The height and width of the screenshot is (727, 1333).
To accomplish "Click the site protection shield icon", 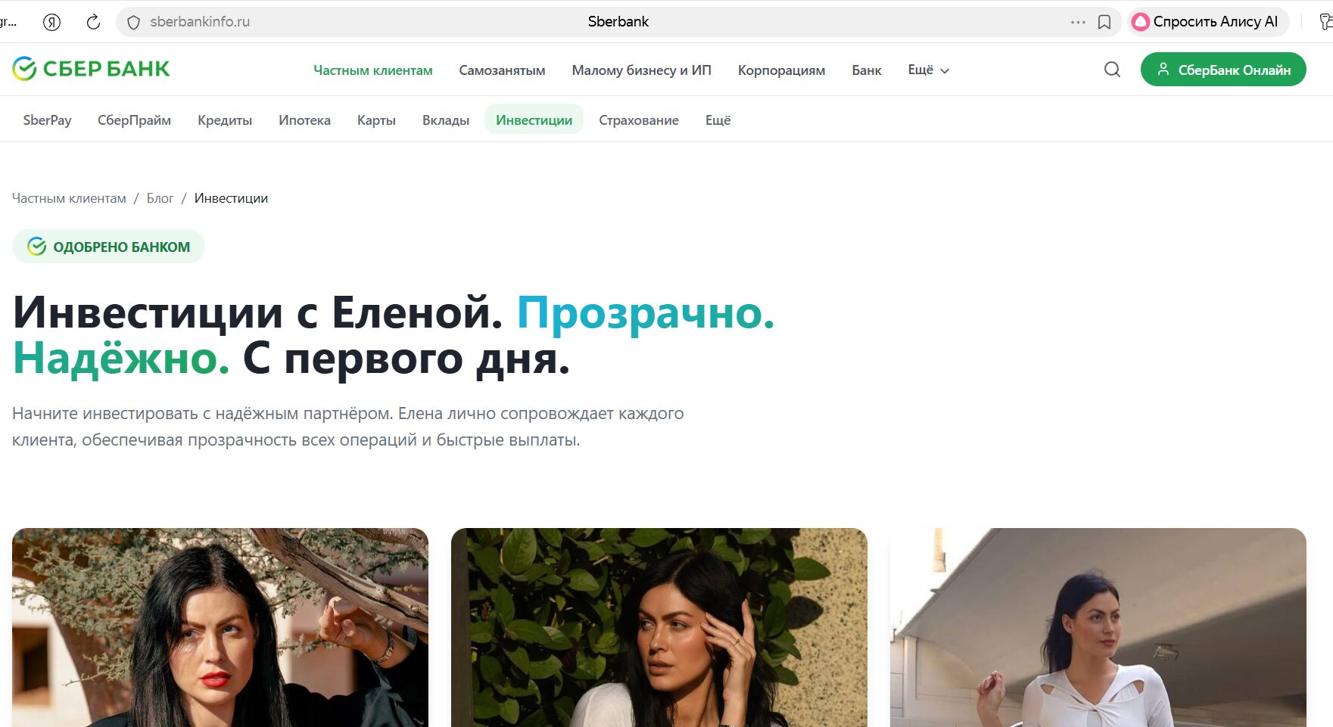I will [x=134, y=22].
